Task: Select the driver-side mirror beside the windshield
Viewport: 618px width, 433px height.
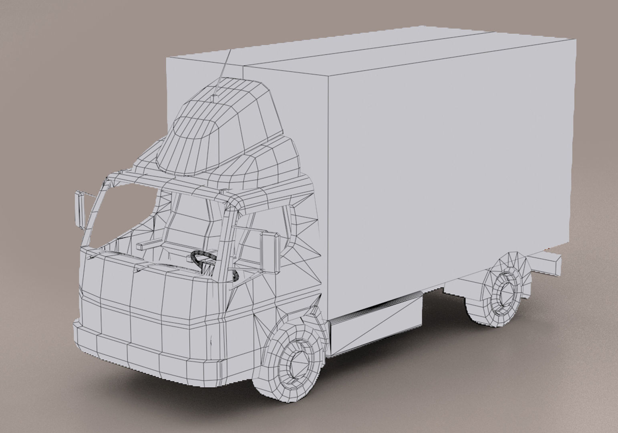Action: [x=79, y=210]
